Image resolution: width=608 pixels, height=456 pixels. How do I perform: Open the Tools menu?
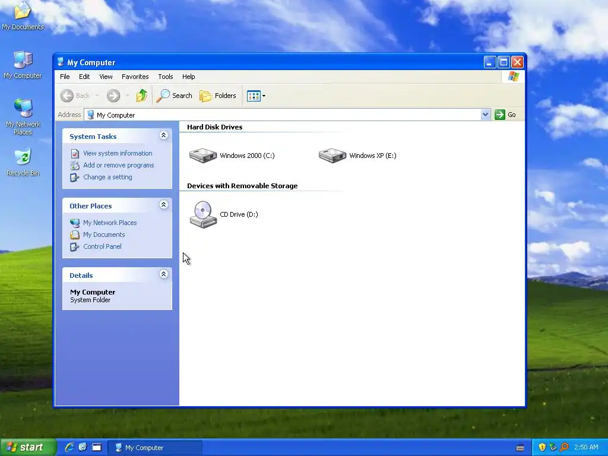pyautogui.click(x=165, y=77)
